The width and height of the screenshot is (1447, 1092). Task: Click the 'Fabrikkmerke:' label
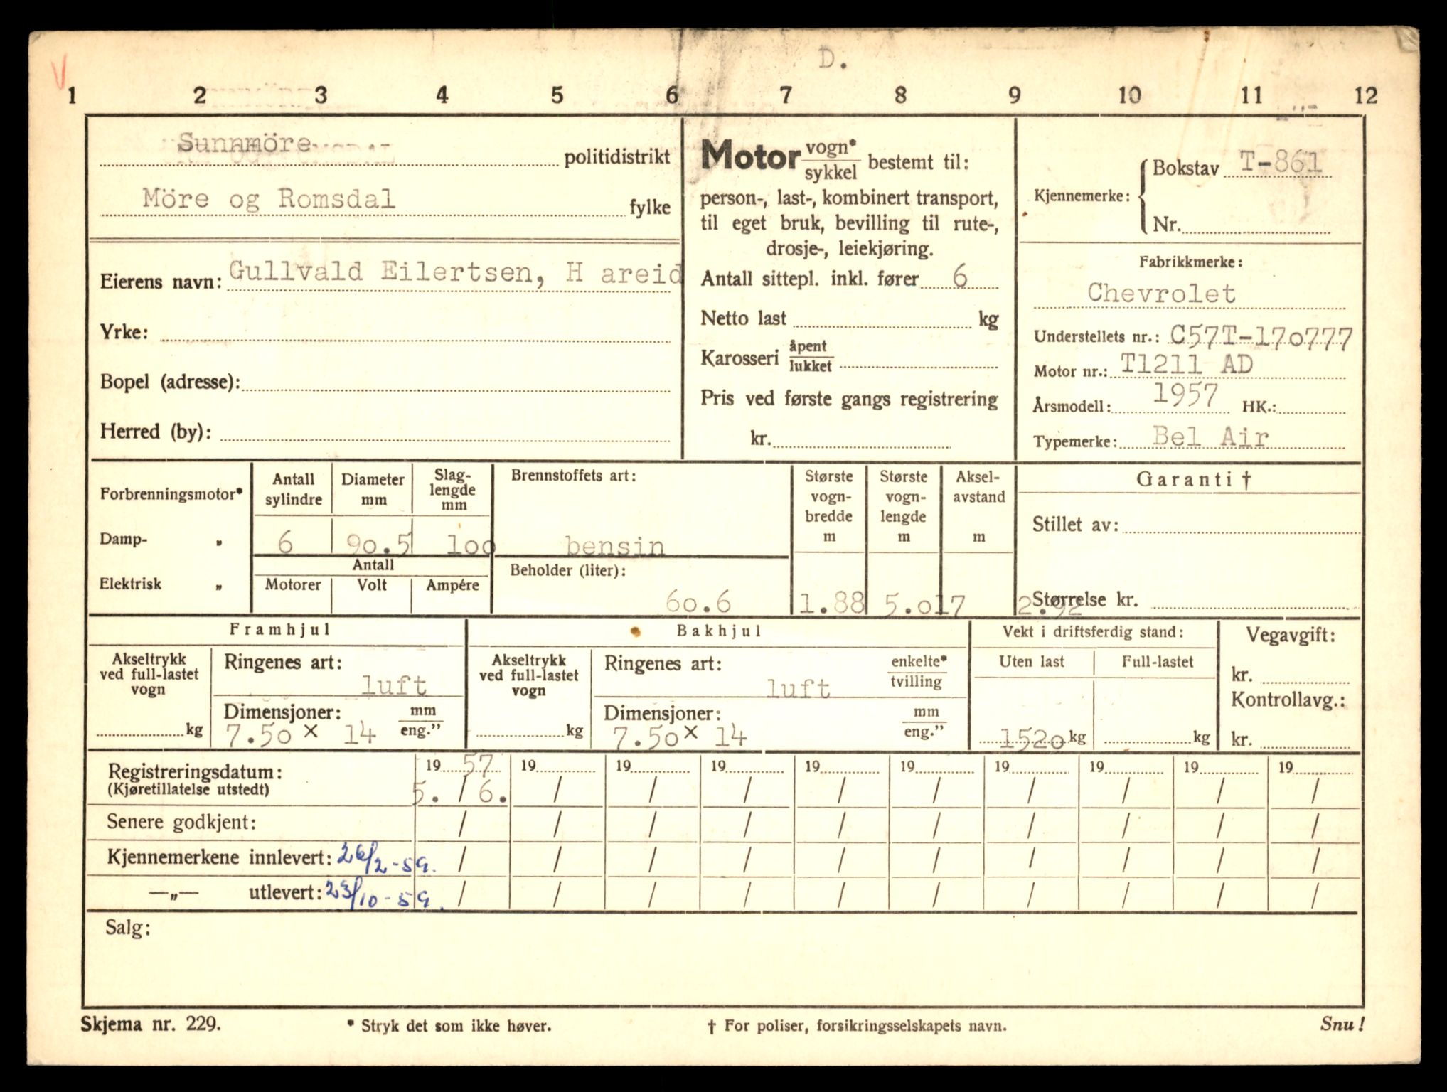(1190, 262)
